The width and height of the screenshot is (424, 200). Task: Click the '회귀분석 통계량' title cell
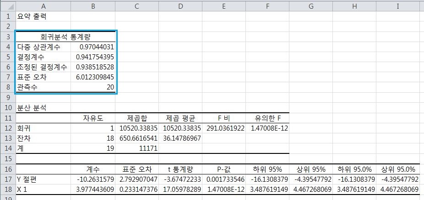tap(65, 37)
